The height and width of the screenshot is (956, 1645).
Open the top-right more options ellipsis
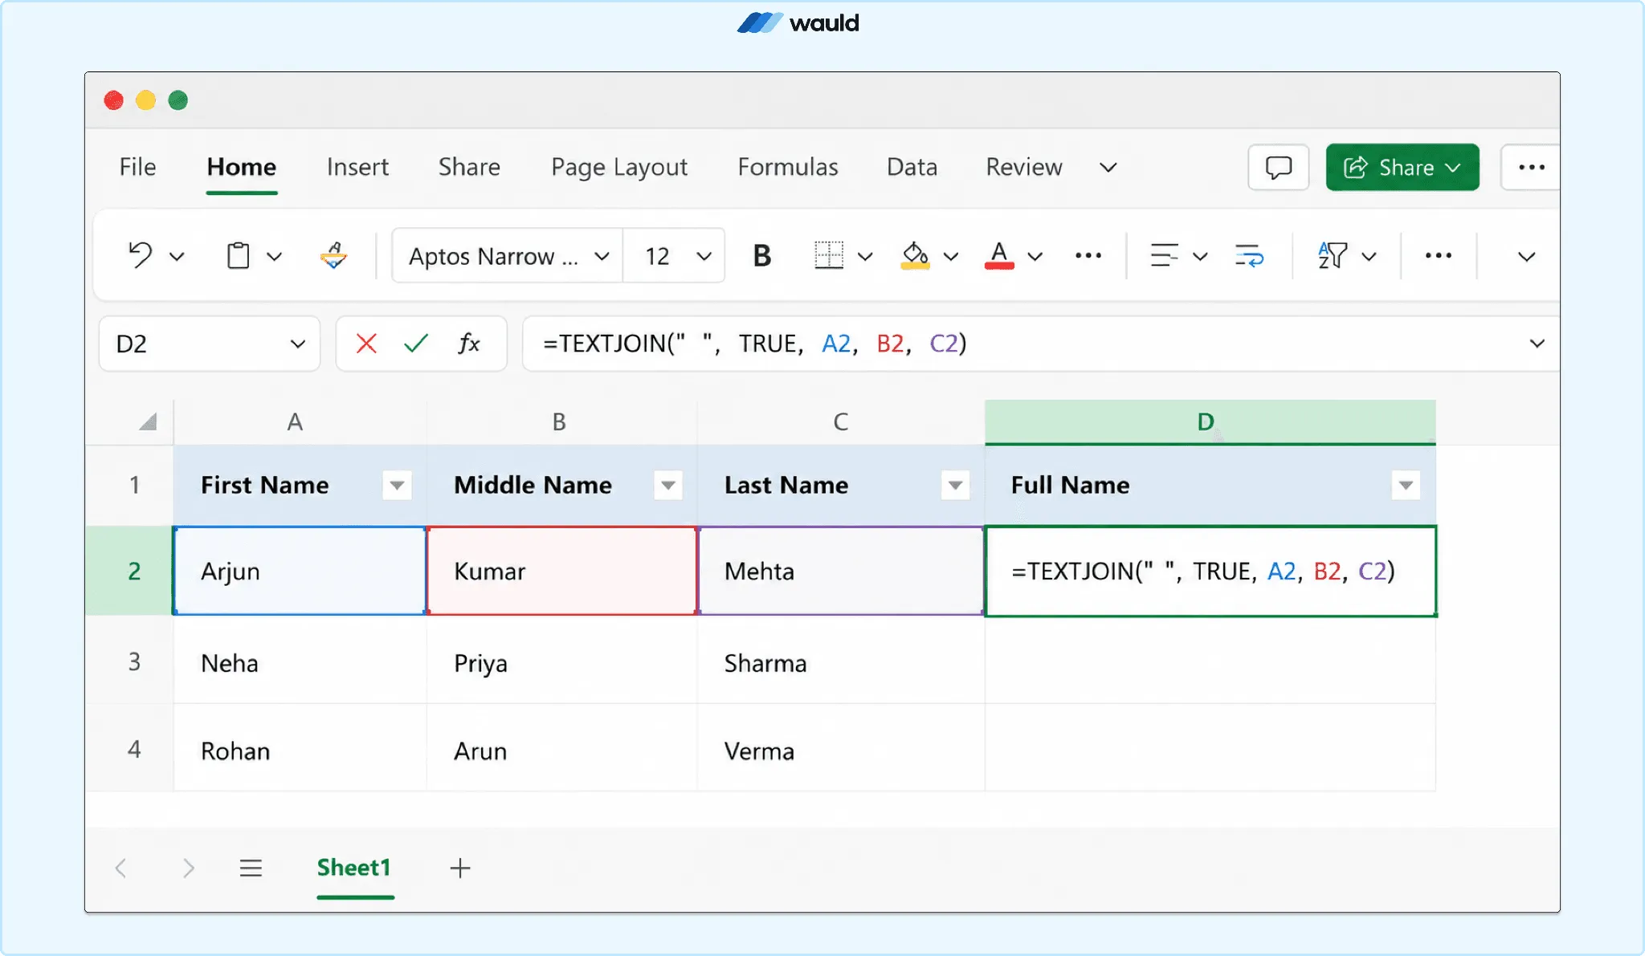pos(1531,167)
